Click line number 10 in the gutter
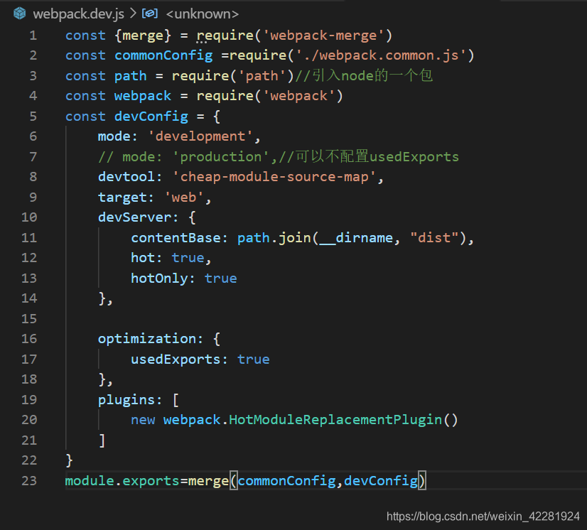The width and height of the screenshot is (587, 530). pos(29,217)
